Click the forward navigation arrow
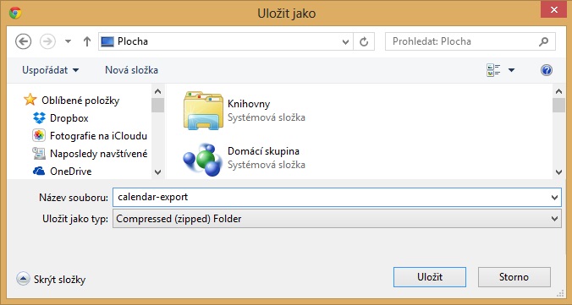 (47, 41)
